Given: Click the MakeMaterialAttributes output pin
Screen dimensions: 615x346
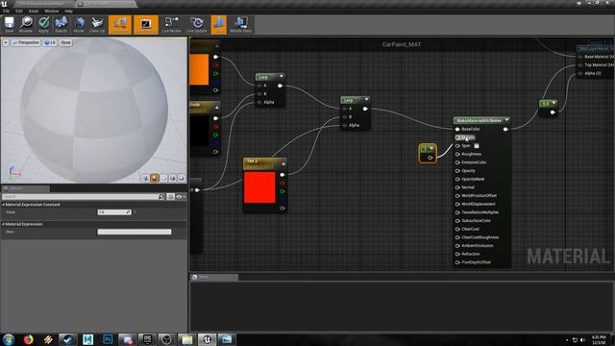Looking at the screenshot, I should [x=505, y=129].
